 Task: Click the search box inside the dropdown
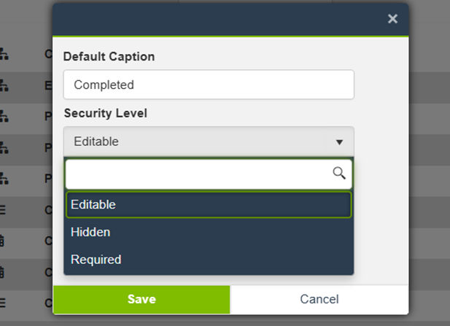click(198, 174)
